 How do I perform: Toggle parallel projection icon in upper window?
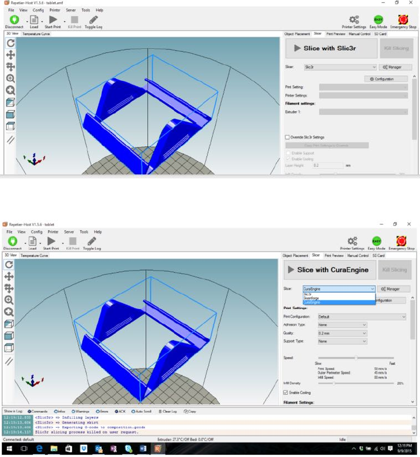(x=11, y=140)
